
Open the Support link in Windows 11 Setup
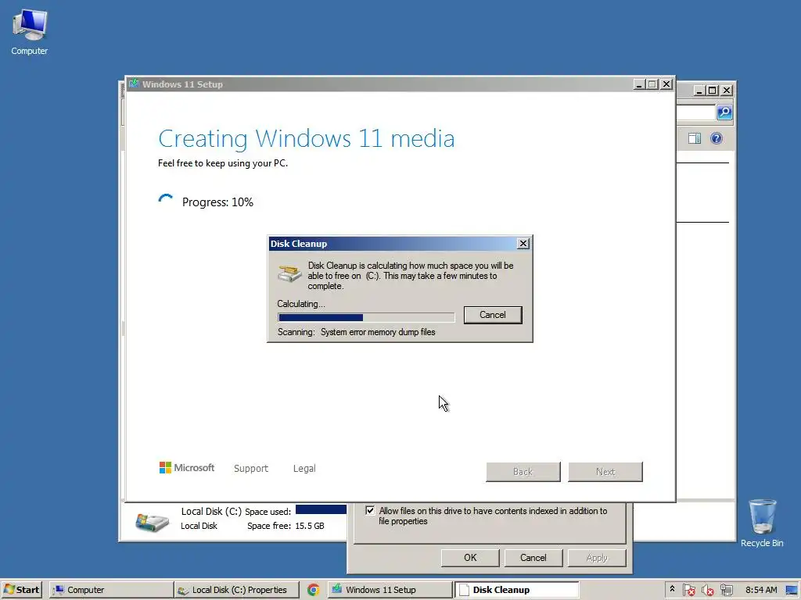point(251,469)
